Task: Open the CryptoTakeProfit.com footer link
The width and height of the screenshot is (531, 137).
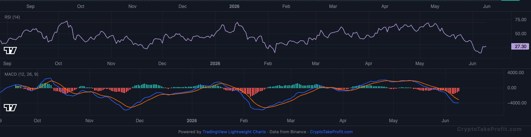Action: tap(331, 132)
